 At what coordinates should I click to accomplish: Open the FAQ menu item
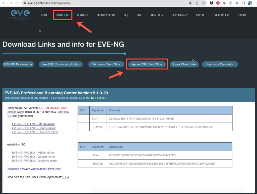(126, 15)
